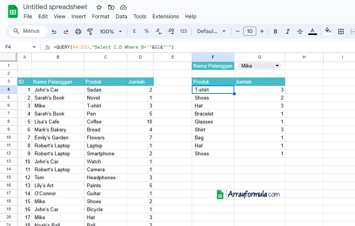
Task: Click the move to folder icon
Action: (x=111, y=7)
